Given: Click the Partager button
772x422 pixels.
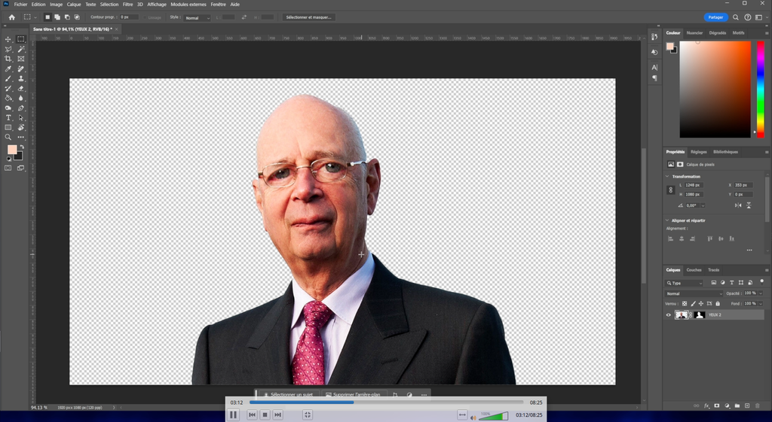Looking at the screenshot, I should 715,17.
